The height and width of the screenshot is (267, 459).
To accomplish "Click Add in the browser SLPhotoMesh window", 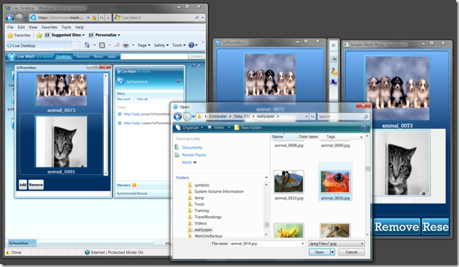I will coord(23,184).
